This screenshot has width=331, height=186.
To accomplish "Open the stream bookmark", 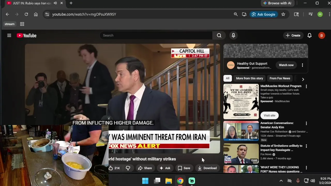I will point(10,24).
